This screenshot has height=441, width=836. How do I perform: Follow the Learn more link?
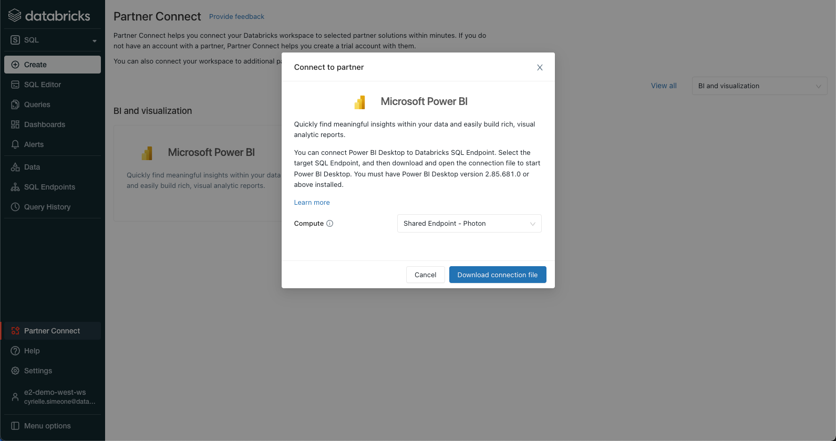[x=312, y=203]
